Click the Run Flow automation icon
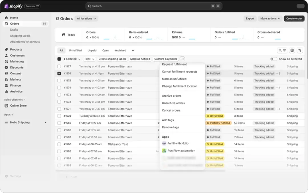The height and width of the screenshot is (193, 308). pos(164,151)
